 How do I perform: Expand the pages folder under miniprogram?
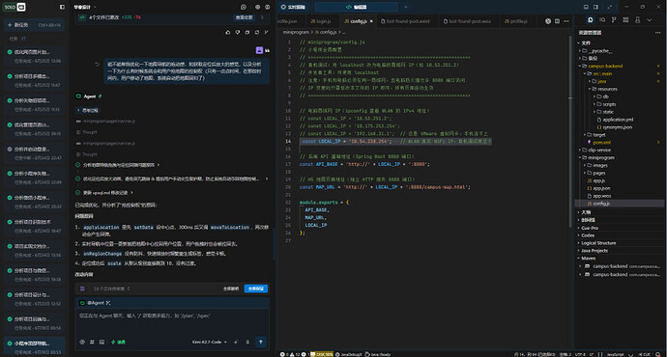click(599, 173)
